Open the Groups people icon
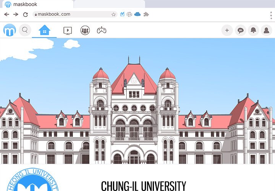 (x=85, y=31)
